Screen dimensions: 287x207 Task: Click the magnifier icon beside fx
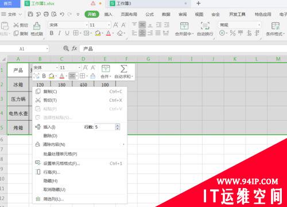click(x=66, y=48)
